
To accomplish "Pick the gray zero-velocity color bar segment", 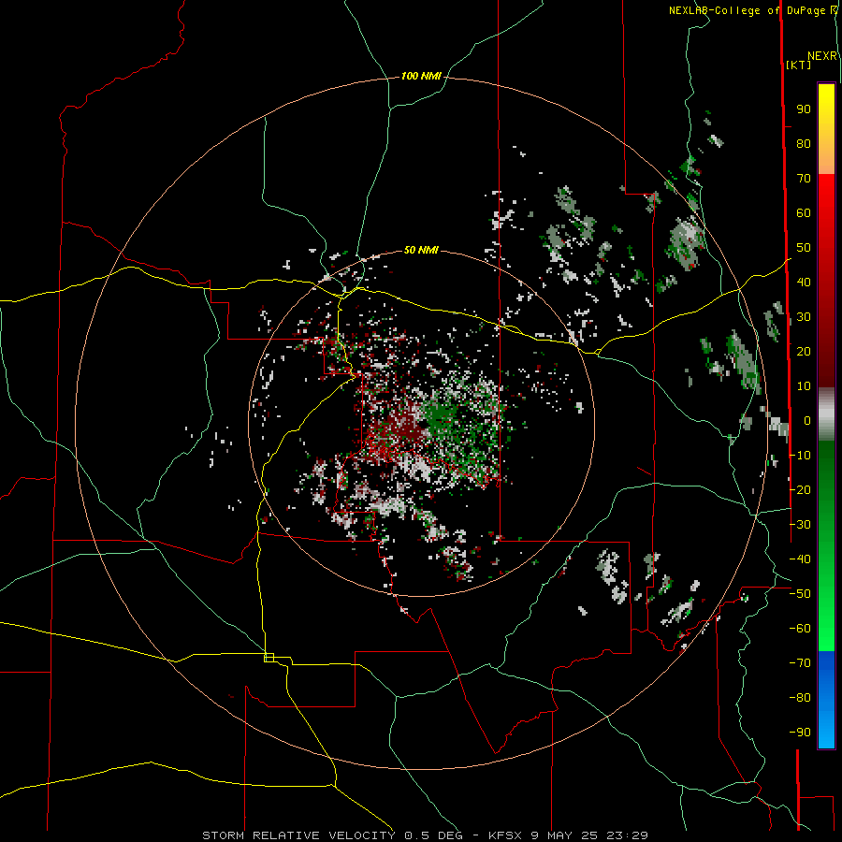I will tap(826, 414).
